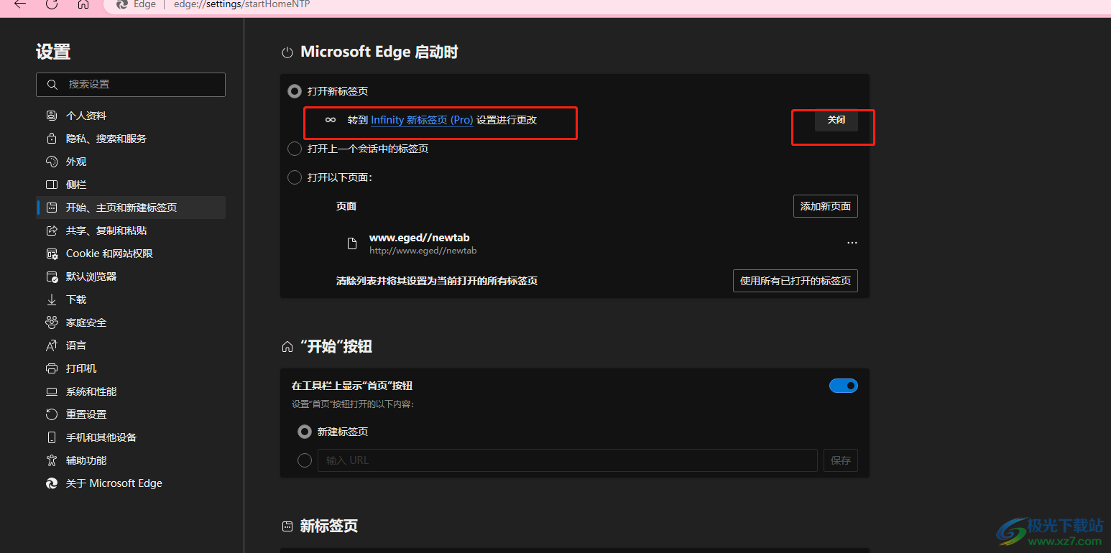Screen dimensions: 1111x553
Task: Click the 设置 heading text
Action: (x=53, y=52)
